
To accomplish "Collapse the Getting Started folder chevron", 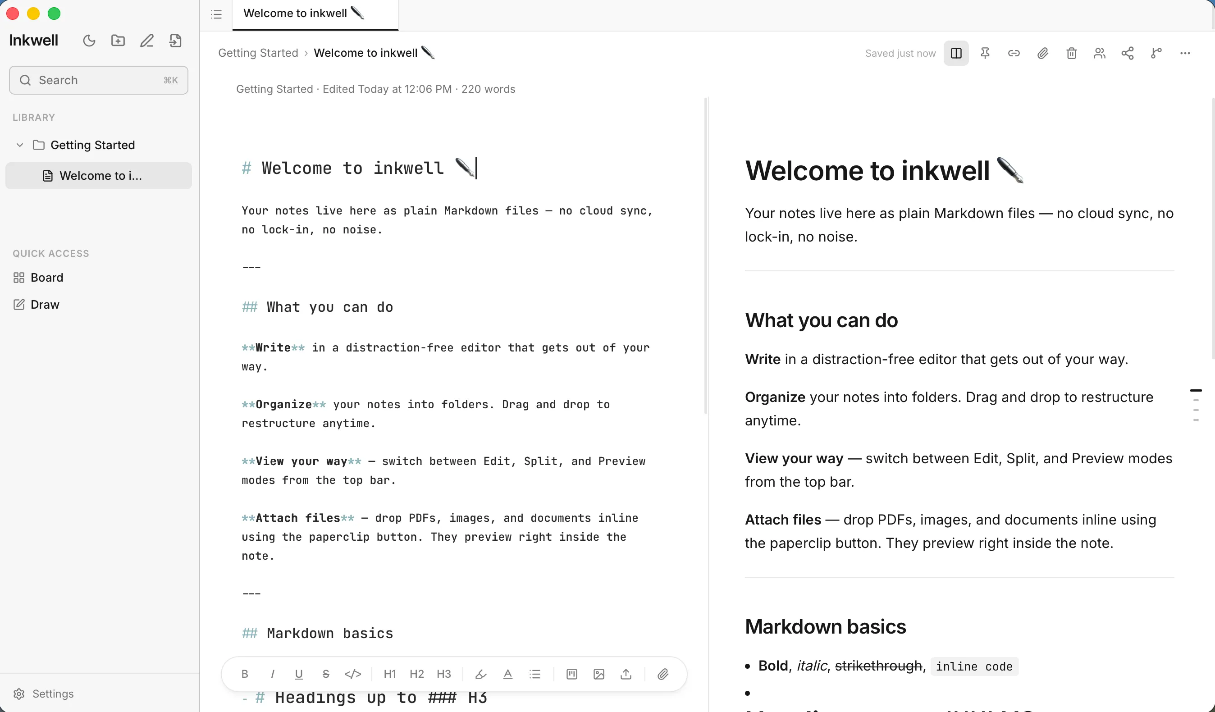I will click(20, 145).
